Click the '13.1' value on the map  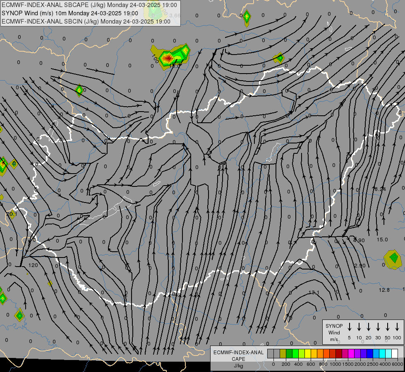314,293
